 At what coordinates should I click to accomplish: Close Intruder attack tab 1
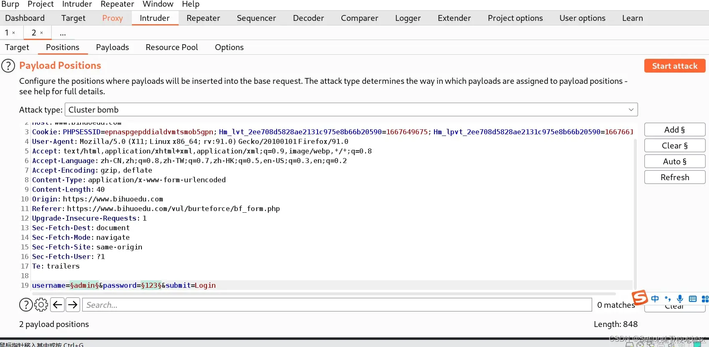pyautogui.click(x=14, y=33)
